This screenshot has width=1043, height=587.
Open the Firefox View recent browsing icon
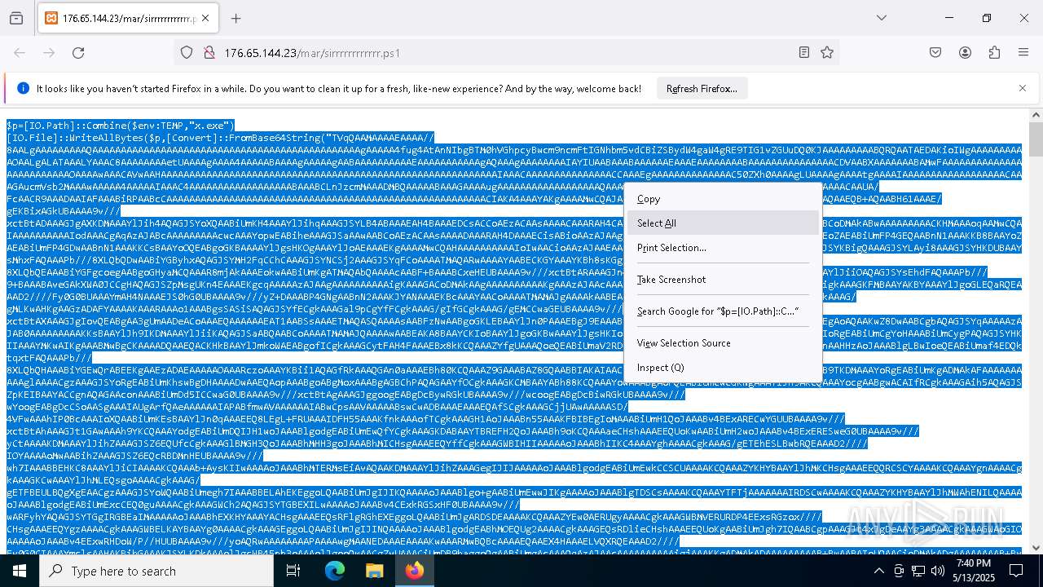16,18
